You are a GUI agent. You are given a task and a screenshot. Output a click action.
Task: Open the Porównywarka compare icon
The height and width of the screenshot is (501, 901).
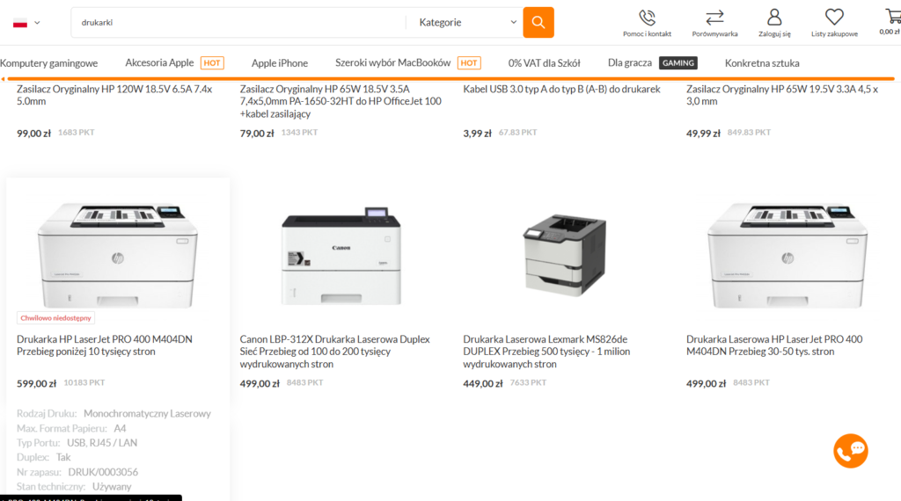tap(714, 18)
